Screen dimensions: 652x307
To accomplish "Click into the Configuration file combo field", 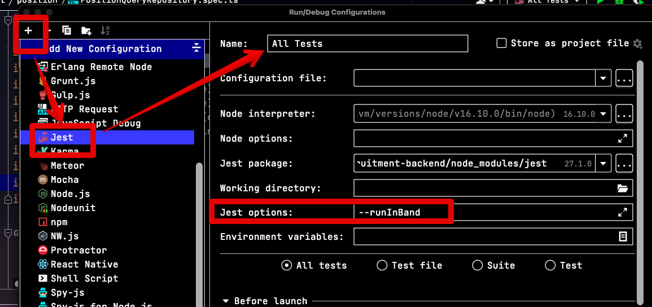I will (475, 78).
